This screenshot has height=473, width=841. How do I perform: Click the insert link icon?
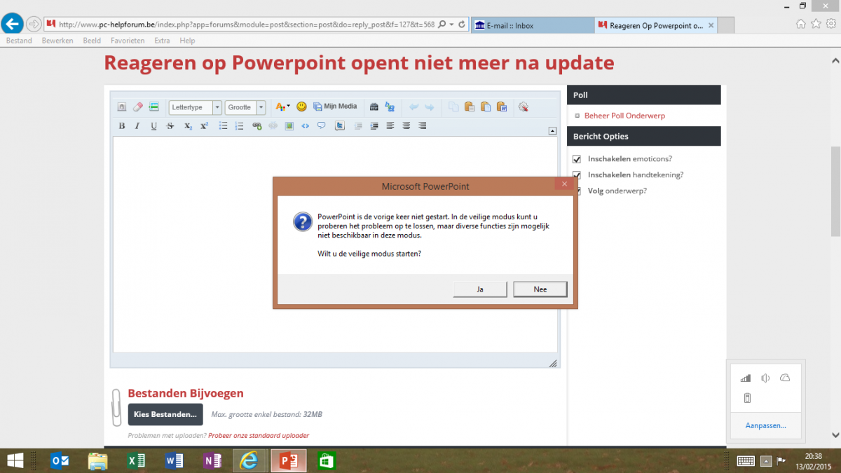pos(257,126)
